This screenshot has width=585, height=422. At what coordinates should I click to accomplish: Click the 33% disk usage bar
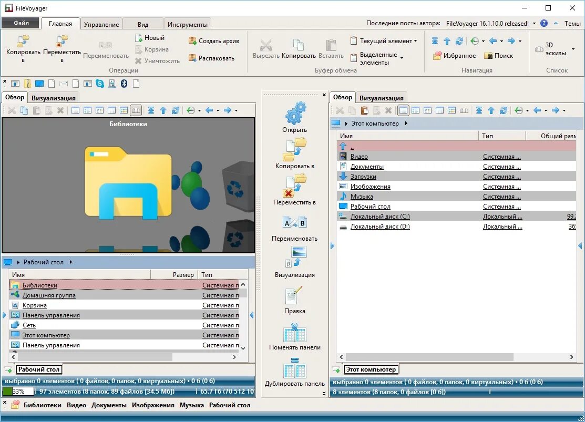[18, 392]
